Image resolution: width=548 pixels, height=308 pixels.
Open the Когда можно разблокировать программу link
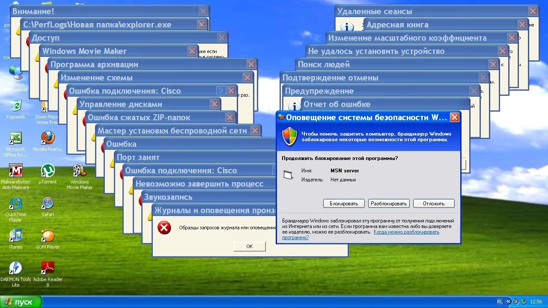tap(406, 232)
